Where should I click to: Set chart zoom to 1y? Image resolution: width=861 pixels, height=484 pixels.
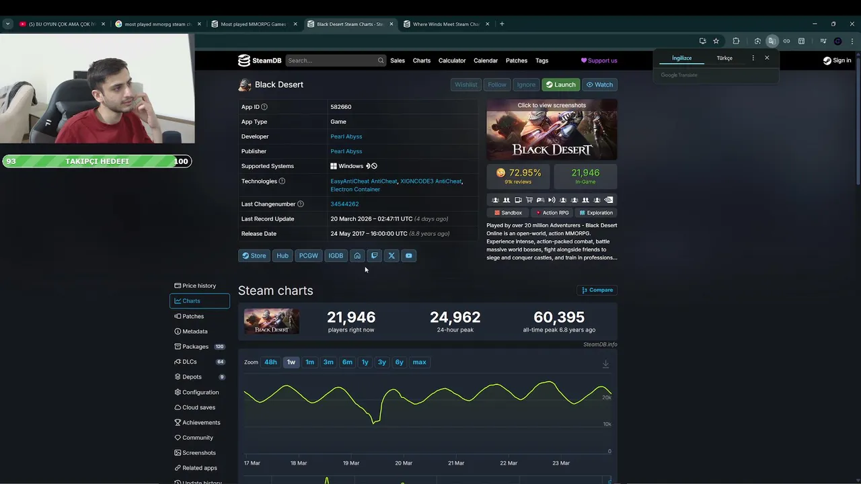tap(365, 362)
